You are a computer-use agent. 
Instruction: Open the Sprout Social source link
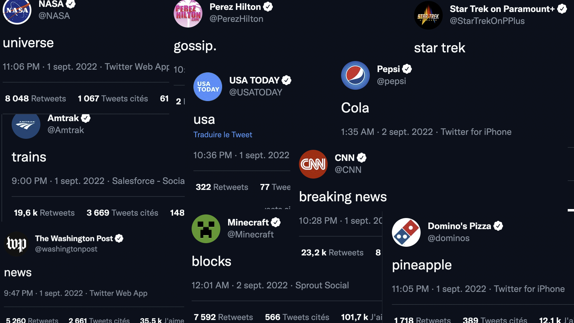tap(322, 285)
